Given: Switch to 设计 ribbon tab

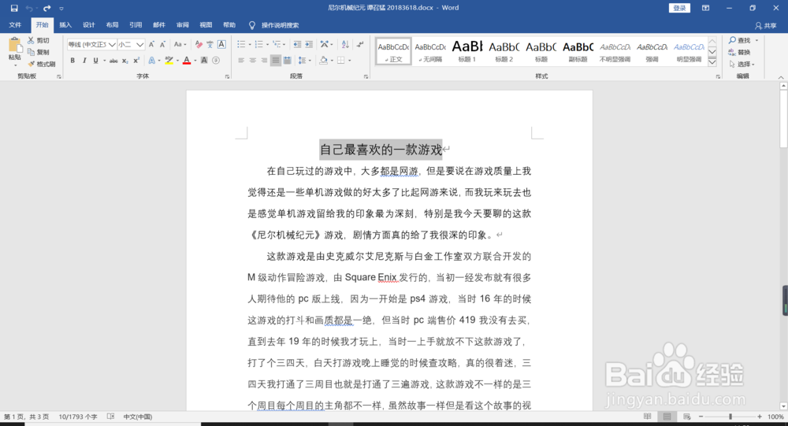Looking at the screenshot, I should tap(89, 24).
